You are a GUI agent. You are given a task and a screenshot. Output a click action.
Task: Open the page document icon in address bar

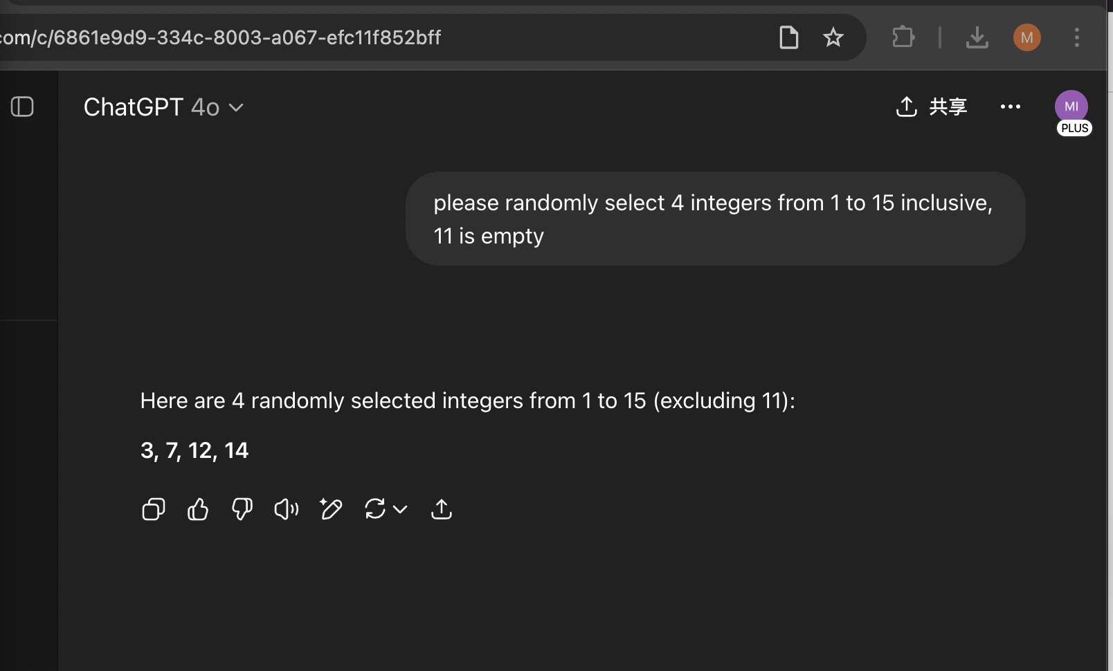point(789,37)
